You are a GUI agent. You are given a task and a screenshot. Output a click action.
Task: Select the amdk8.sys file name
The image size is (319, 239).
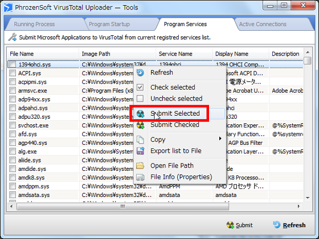point(31,178)
